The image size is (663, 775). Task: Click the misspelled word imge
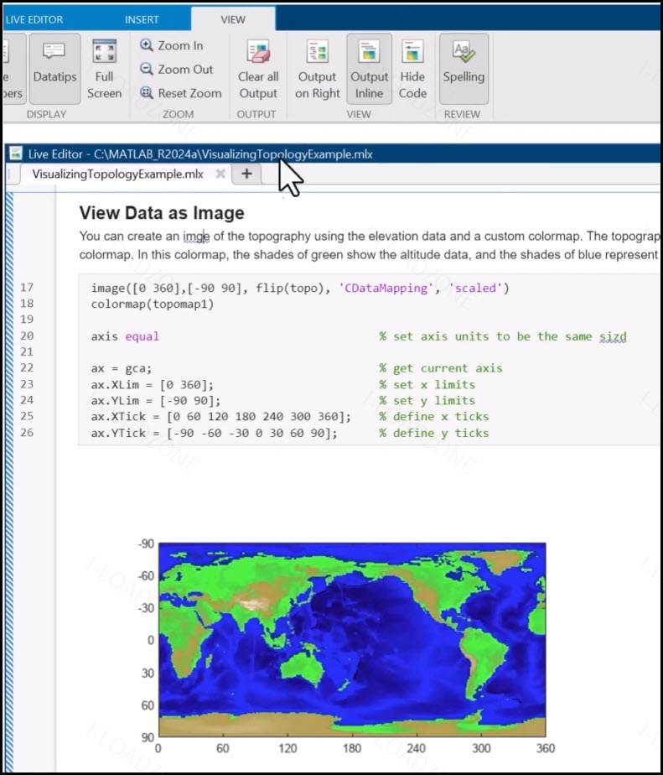tap(197, 237)
